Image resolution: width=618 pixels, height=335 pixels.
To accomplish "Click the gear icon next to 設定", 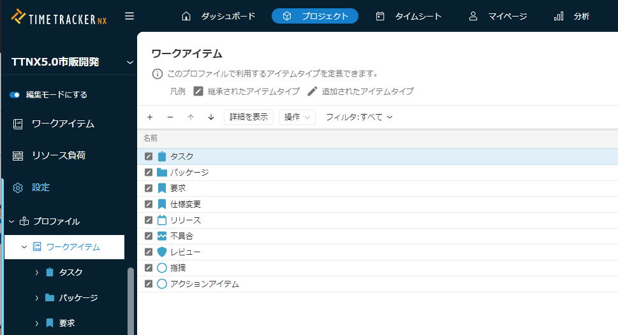I will point(18,188).
